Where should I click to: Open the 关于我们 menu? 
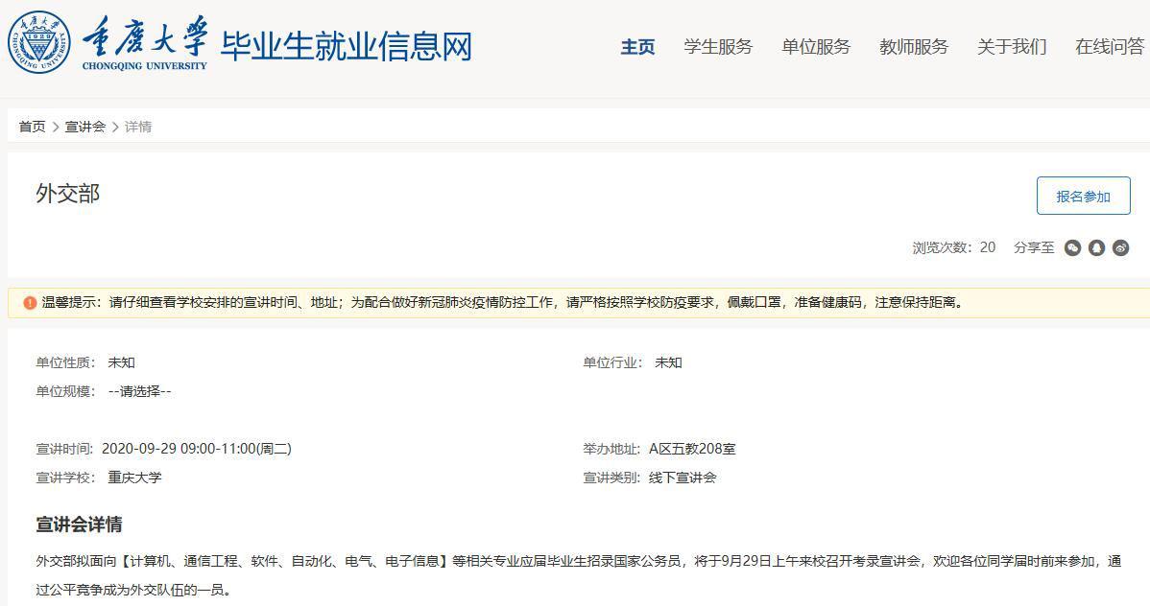1012,47
